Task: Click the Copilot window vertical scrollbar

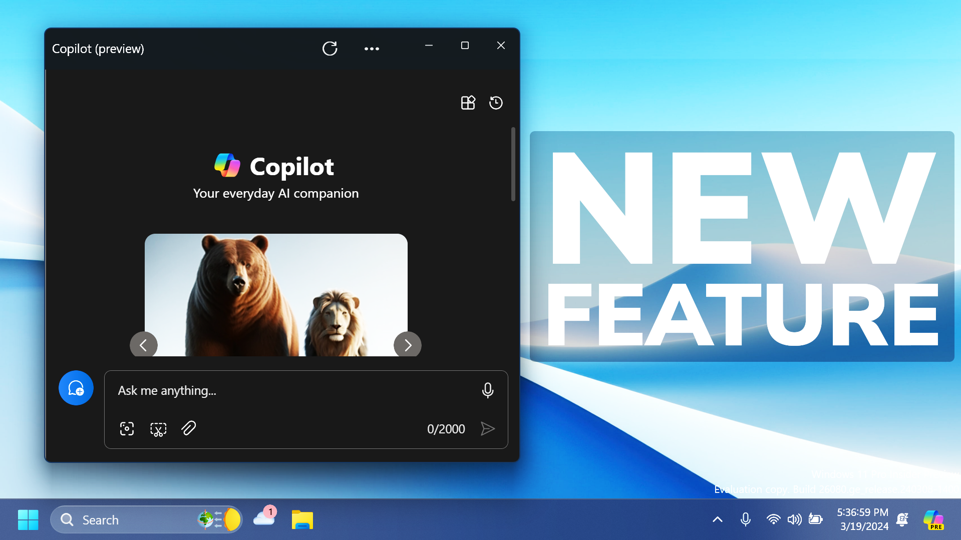Action: (513, 164)
